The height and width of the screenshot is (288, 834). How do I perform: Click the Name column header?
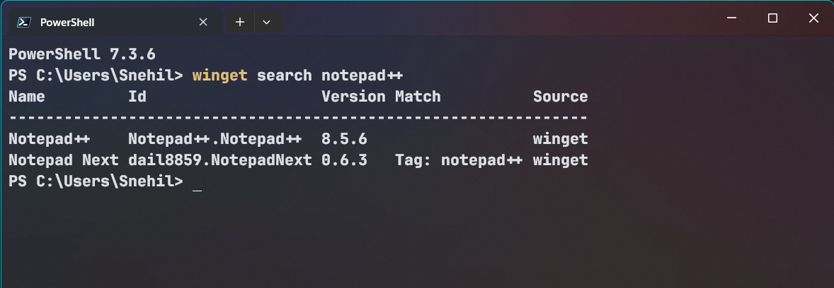pyautogui.click(x=27, y=97)
